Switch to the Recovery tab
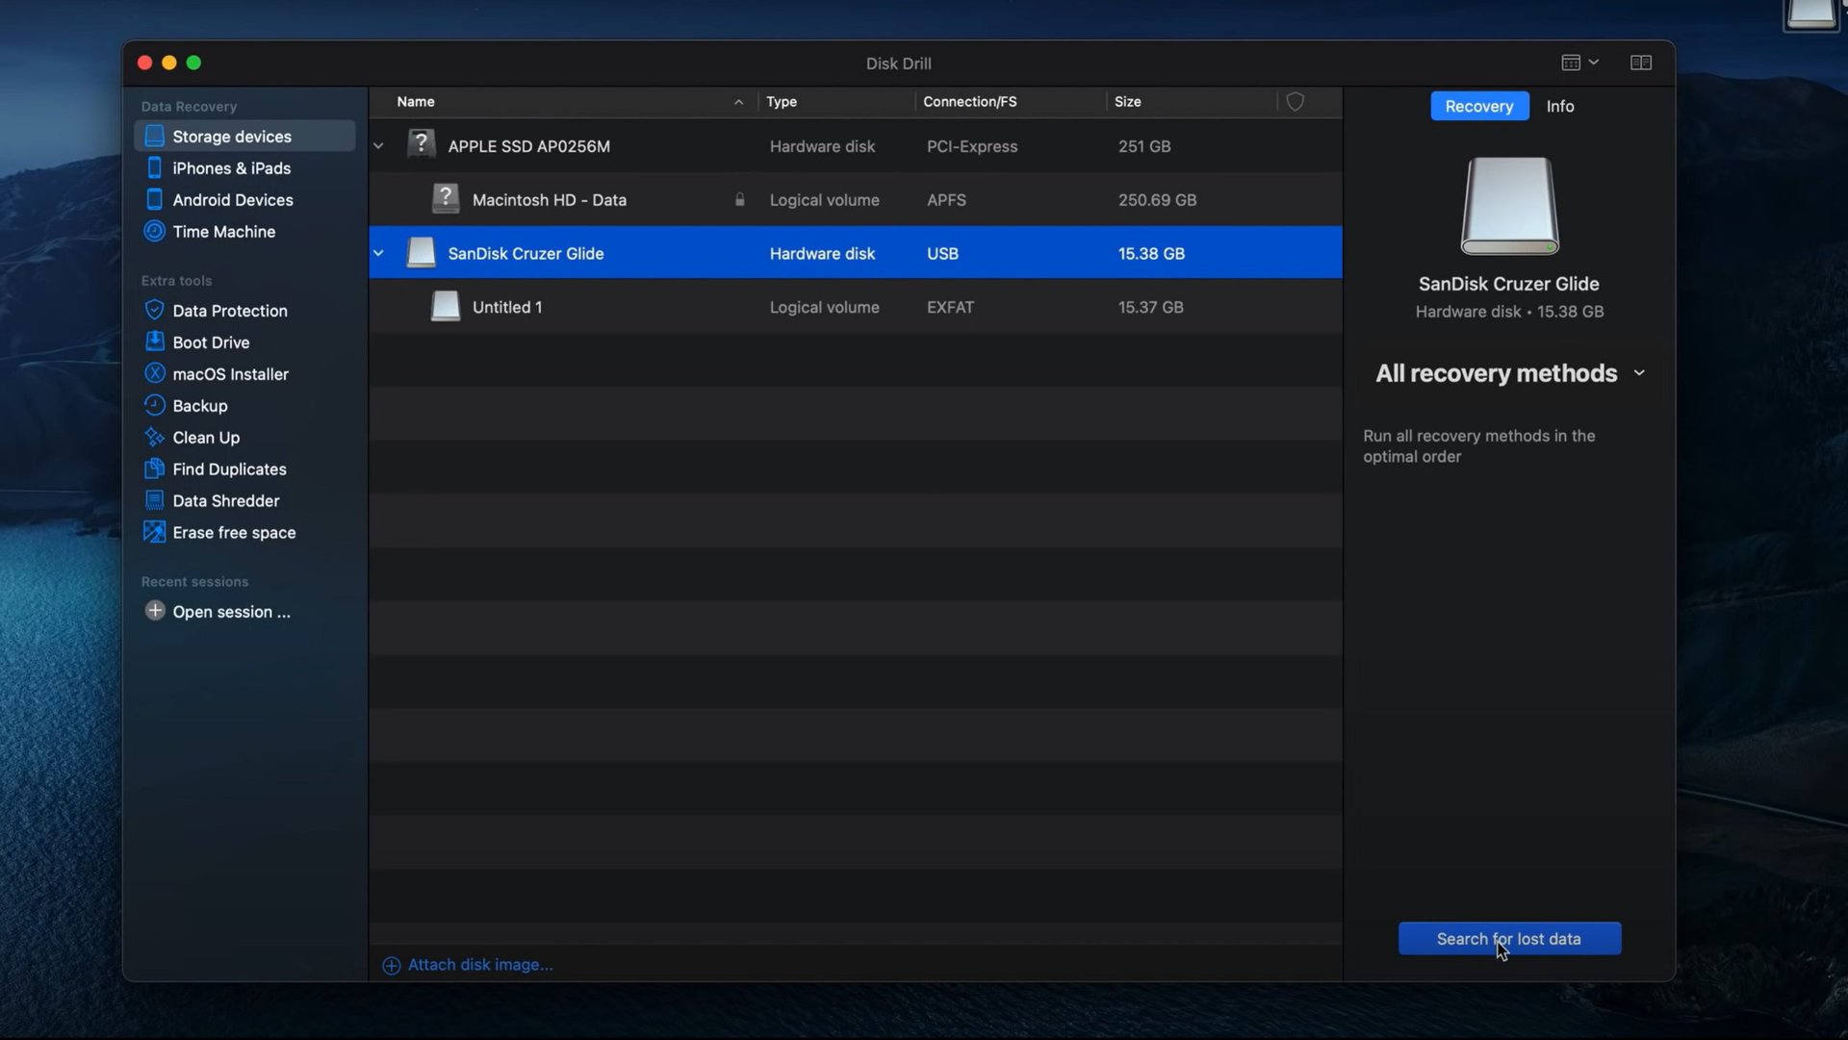 tap(1480, 105)
